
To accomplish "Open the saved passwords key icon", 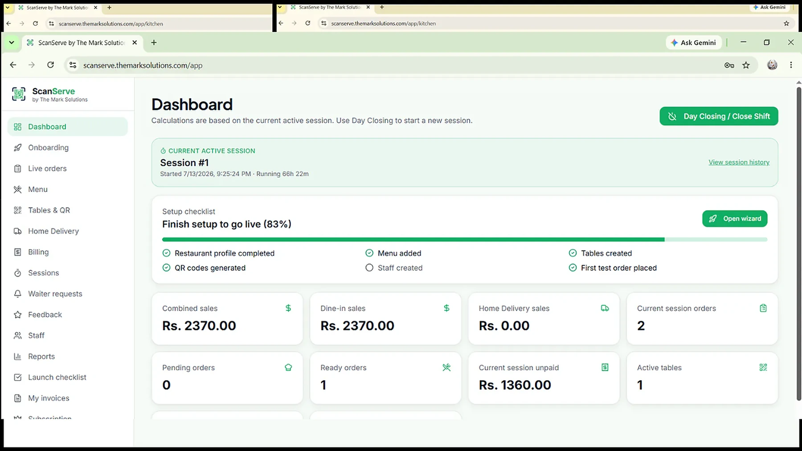I will 729,65.
